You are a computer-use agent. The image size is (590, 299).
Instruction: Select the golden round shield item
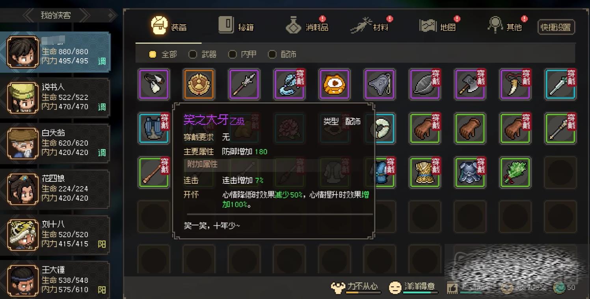(x=199, y=84)
